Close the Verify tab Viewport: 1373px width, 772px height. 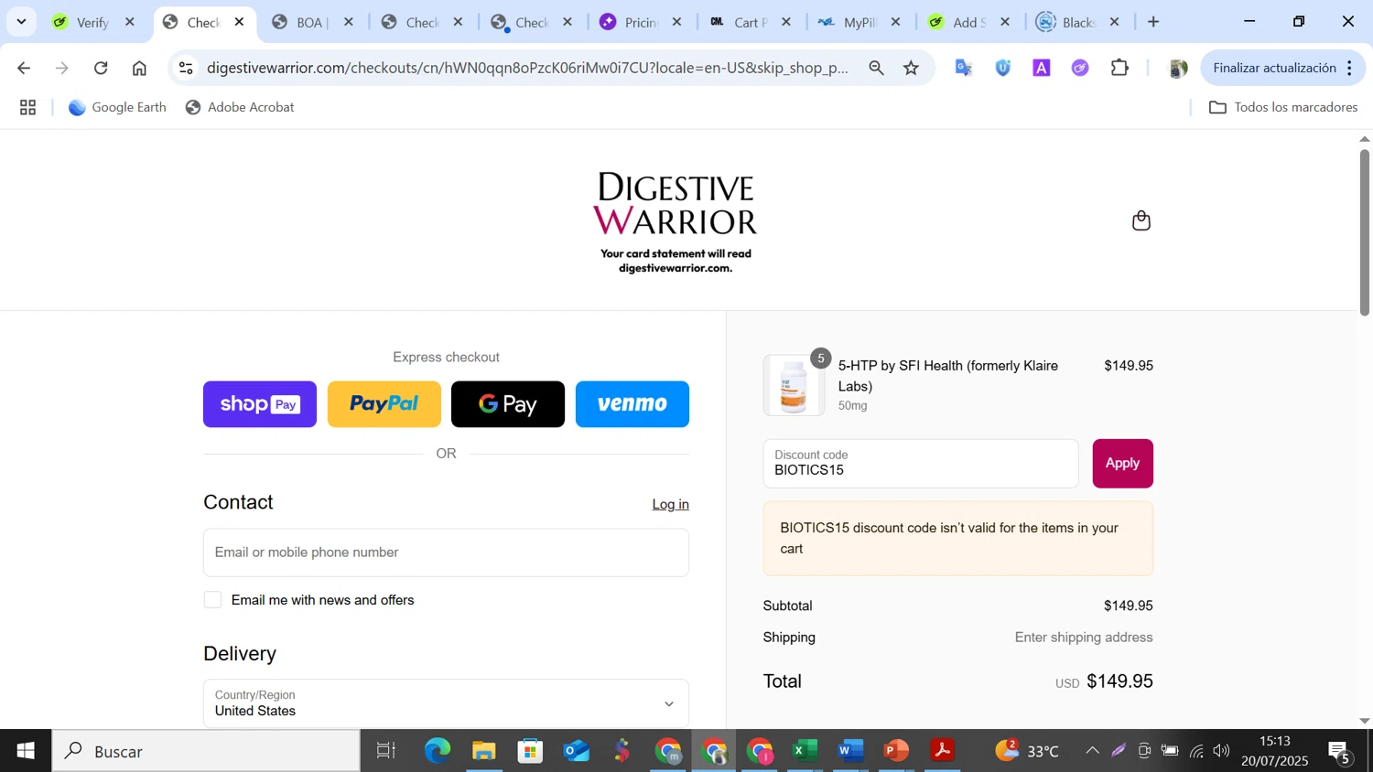[130, 22]
